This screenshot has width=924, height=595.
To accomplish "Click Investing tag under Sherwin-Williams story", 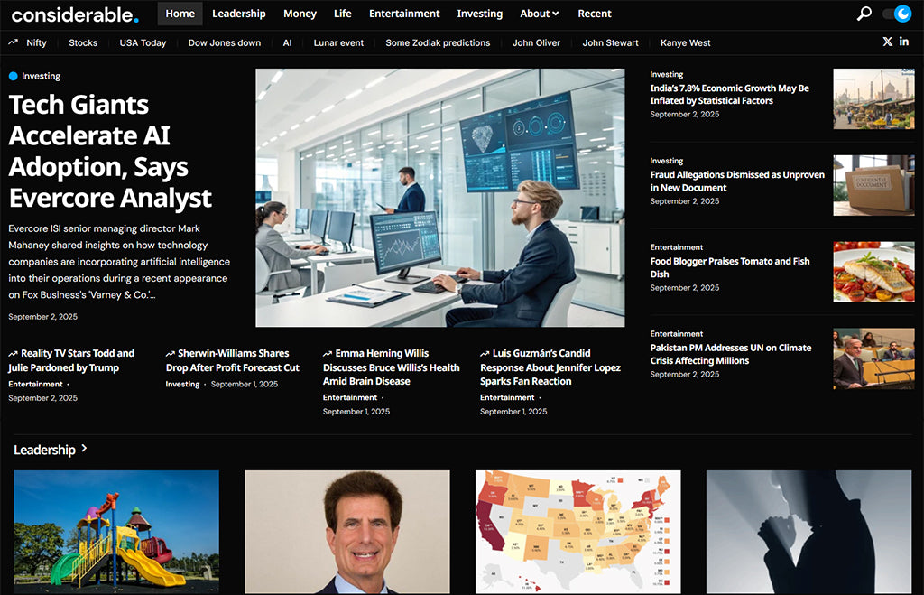I will point(182,384).
